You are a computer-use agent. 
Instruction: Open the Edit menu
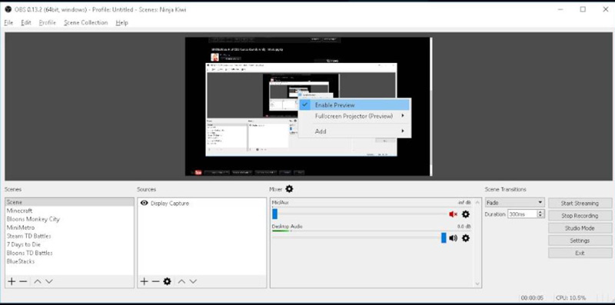coord(26,23)
